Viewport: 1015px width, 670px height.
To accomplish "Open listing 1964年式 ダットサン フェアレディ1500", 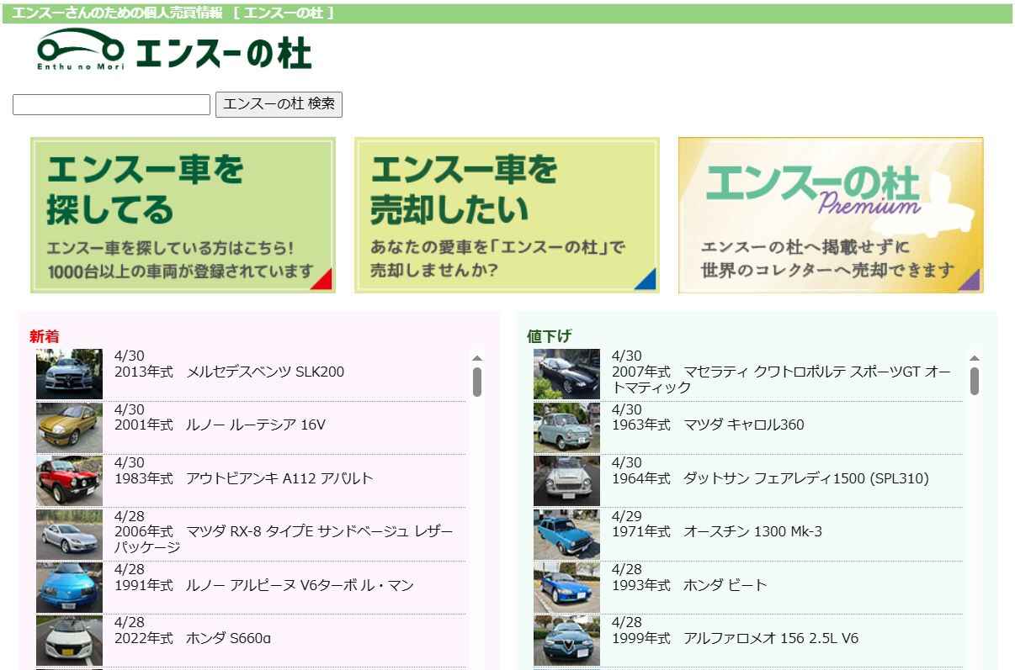I will pyautogui.click(x=770, y=478).
